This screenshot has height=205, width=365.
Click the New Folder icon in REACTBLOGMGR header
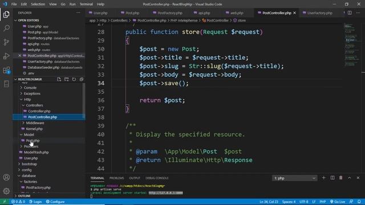pos(67,79)
